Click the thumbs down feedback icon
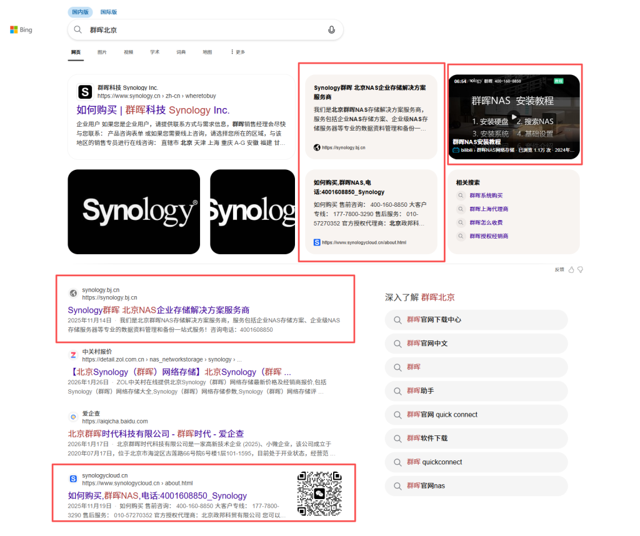Image resolution: width=640 pixels, height=536 pixels. tap(580, 269)
